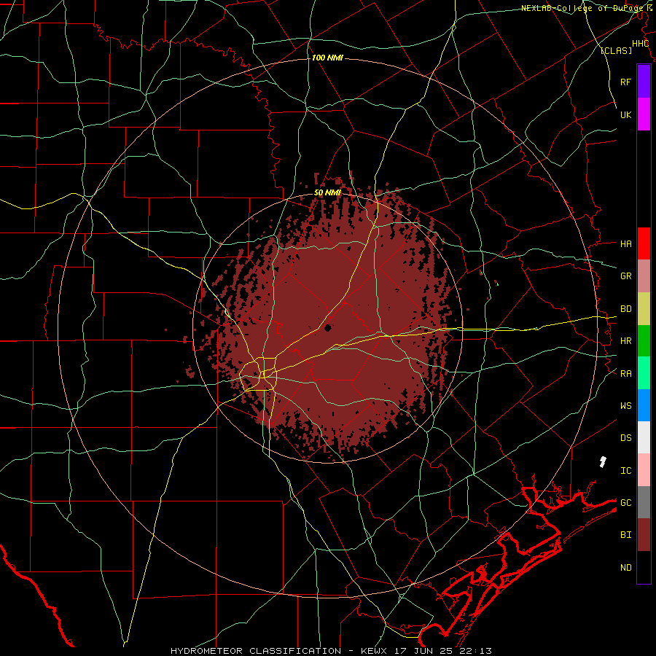Click the 100 NMI range ring label

point(327,58)
